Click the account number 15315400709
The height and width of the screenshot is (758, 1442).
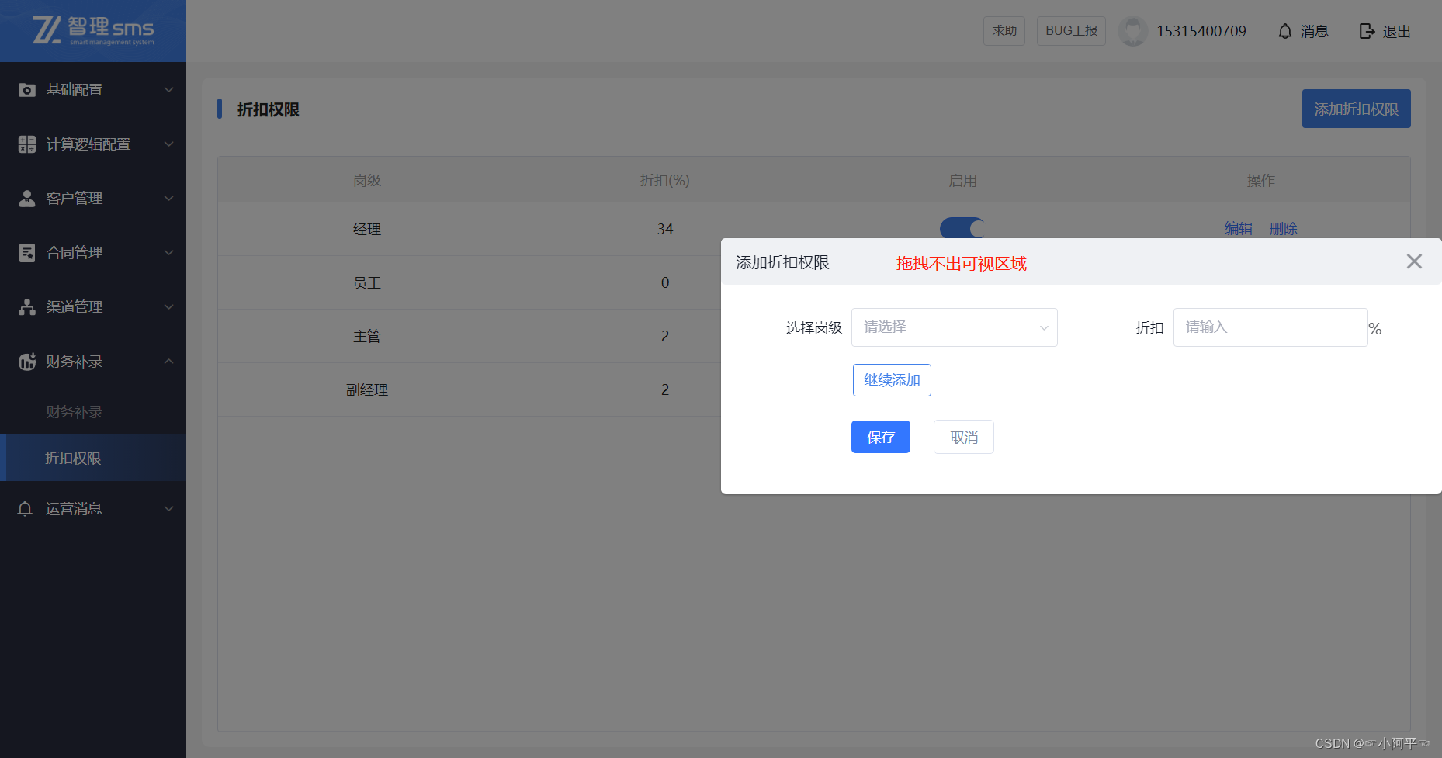[1201, 31]
